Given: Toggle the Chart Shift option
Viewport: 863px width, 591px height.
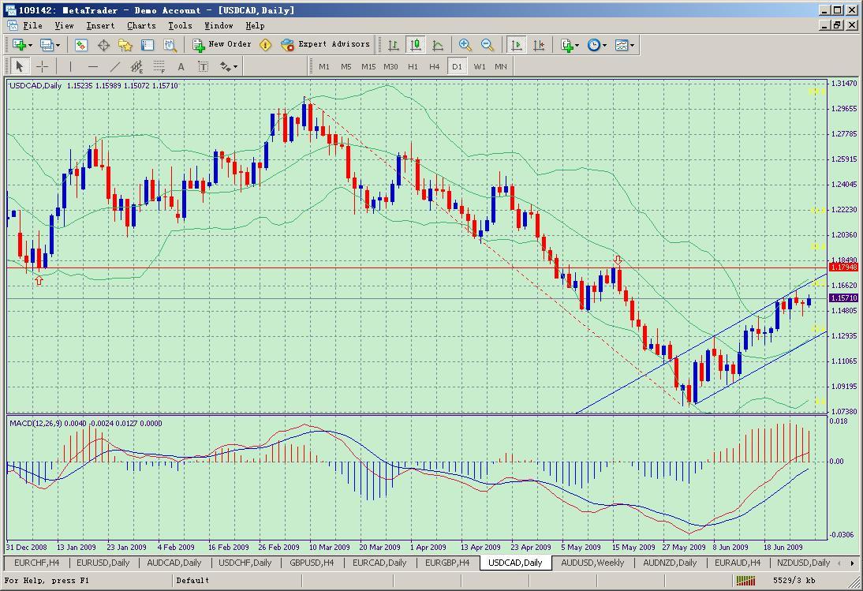Looking at the screenshot, I should pos(540,45).
